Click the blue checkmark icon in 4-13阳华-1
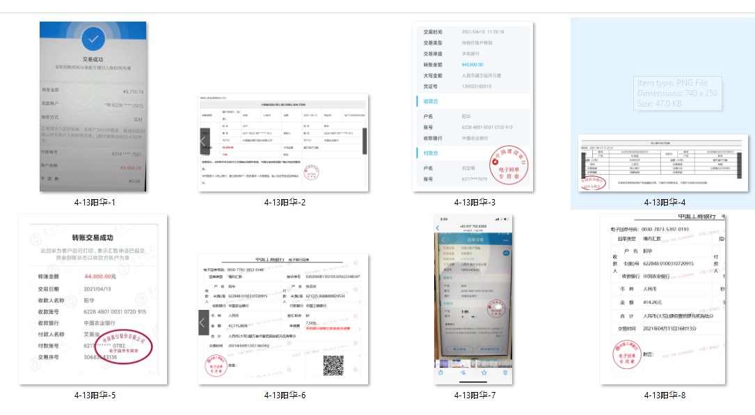Image resolution: width=755 pixels, height=415 pixels. tap(93, 36)
